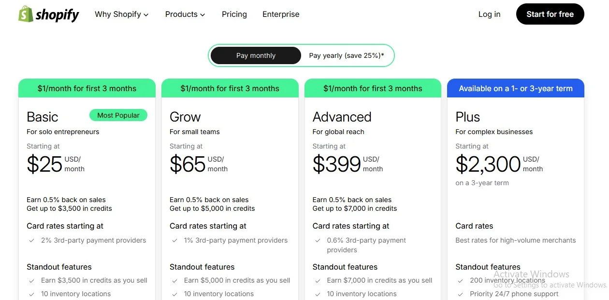Click checkmark beside 0.6% 3rd-party payment providers
609x300 pixels.
tap(318, 241)
